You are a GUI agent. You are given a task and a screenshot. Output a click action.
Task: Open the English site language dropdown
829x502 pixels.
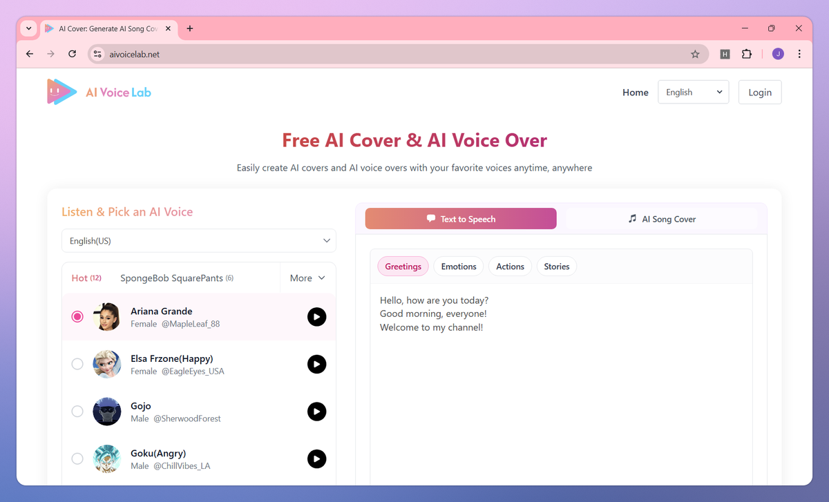(693, 93)
